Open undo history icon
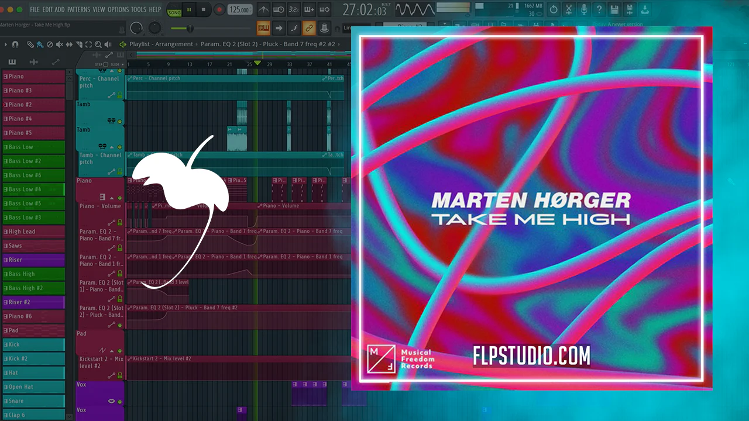 coord(554,9)
